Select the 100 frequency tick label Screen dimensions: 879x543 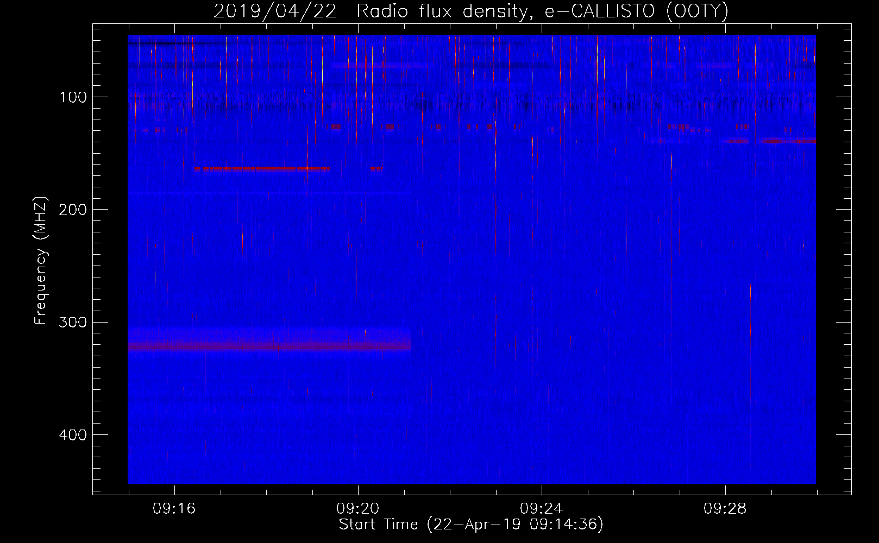pos(73,97)
